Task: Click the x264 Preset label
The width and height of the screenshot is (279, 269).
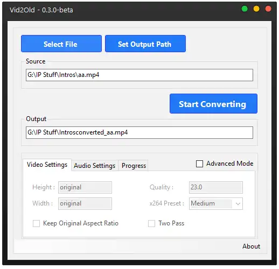Action: coord(167,203)
